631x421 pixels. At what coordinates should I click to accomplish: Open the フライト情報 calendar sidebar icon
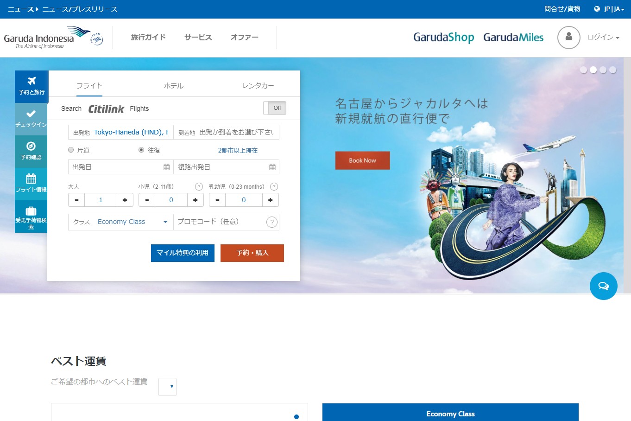coord(31,184)
